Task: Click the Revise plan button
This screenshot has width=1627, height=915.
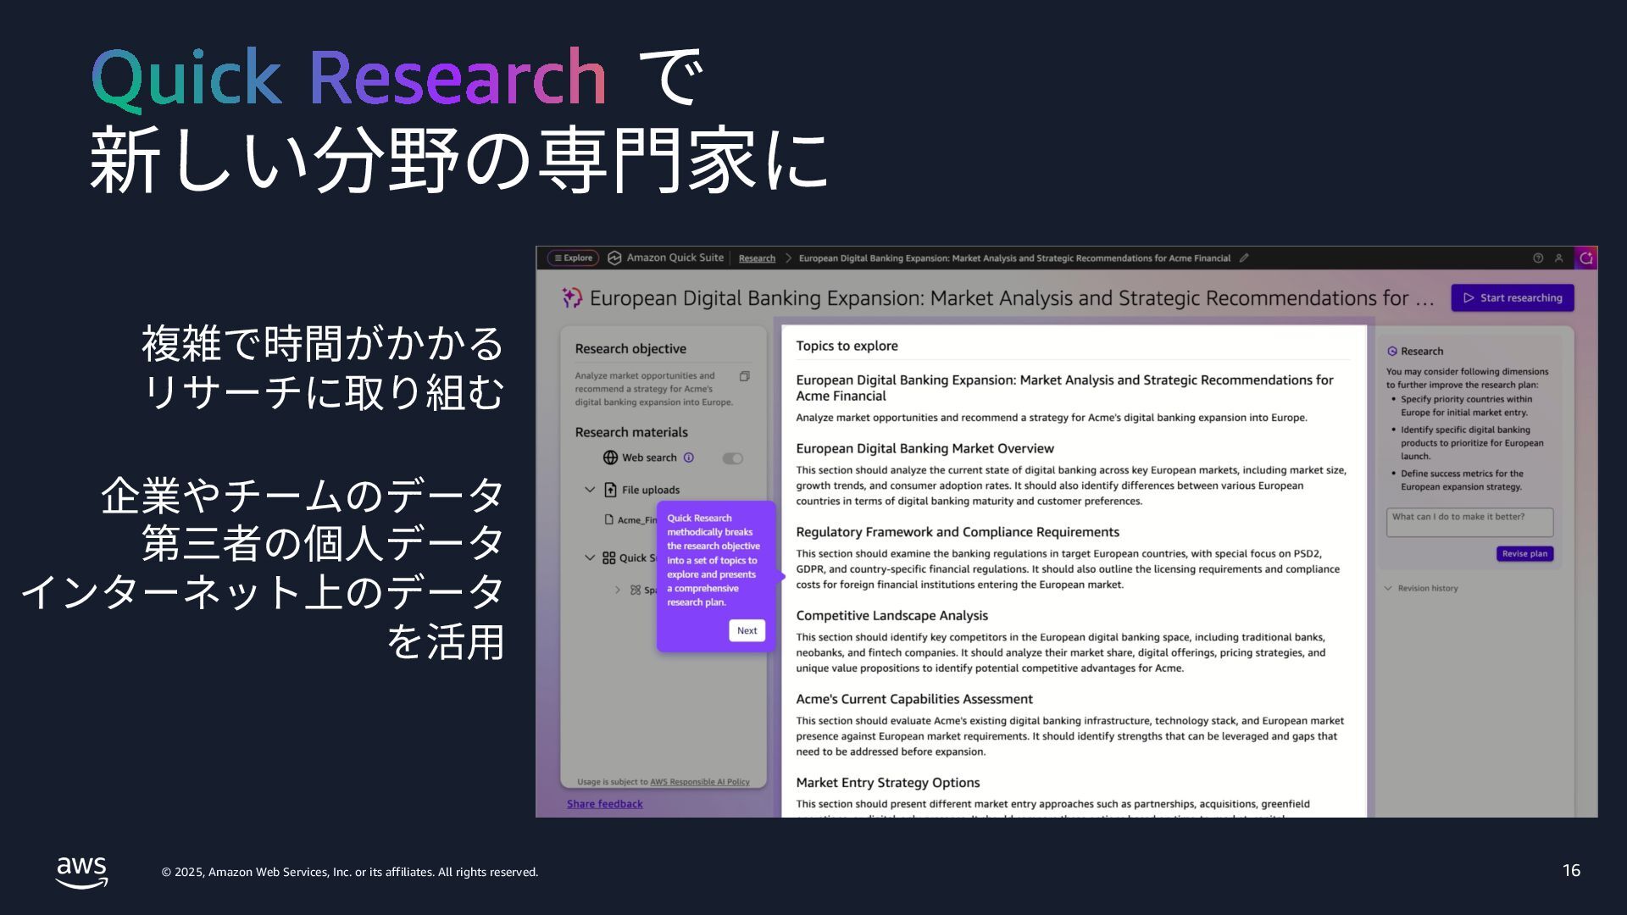Action: (1524, 553)
